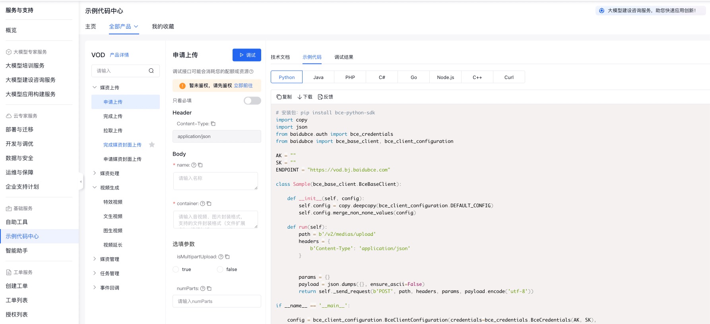This screenshot has width=710, height=324.
Task: Select the false radio for isMultipartUpload
Action: 220,270
